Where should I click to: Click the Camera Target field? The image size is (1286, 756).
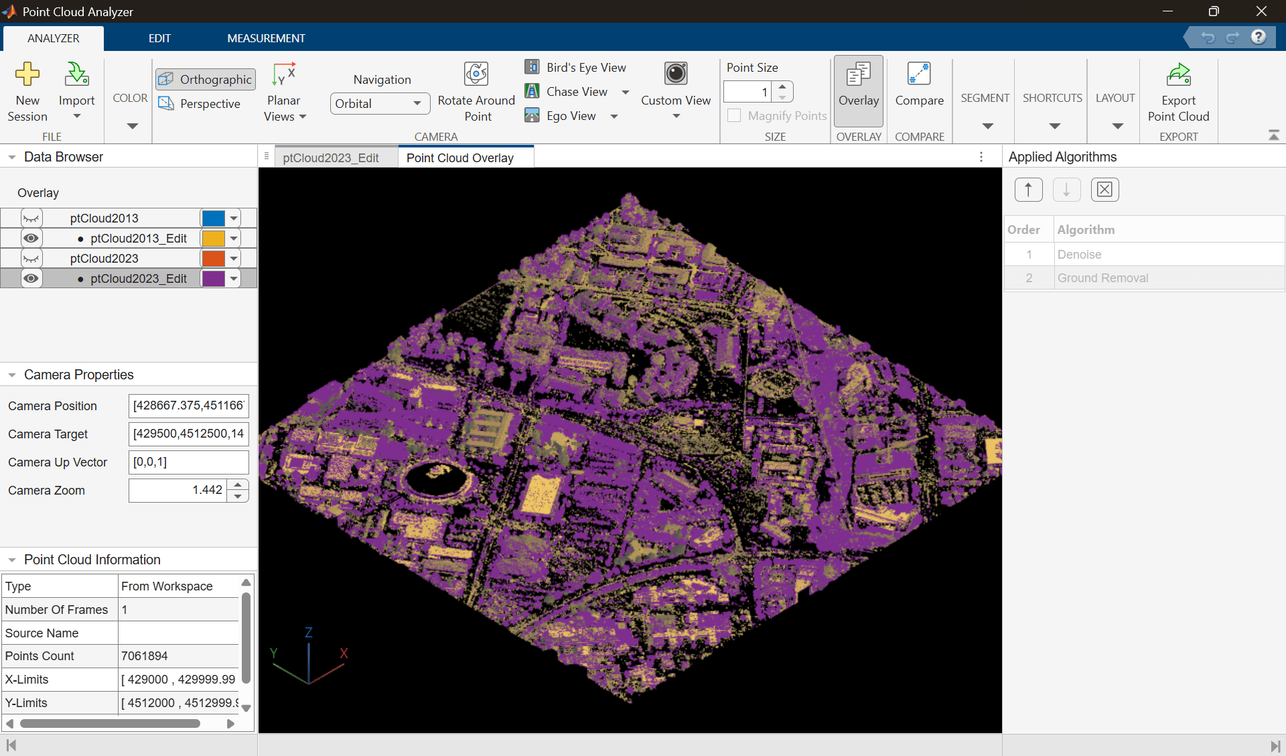click(x=188, y=434)
